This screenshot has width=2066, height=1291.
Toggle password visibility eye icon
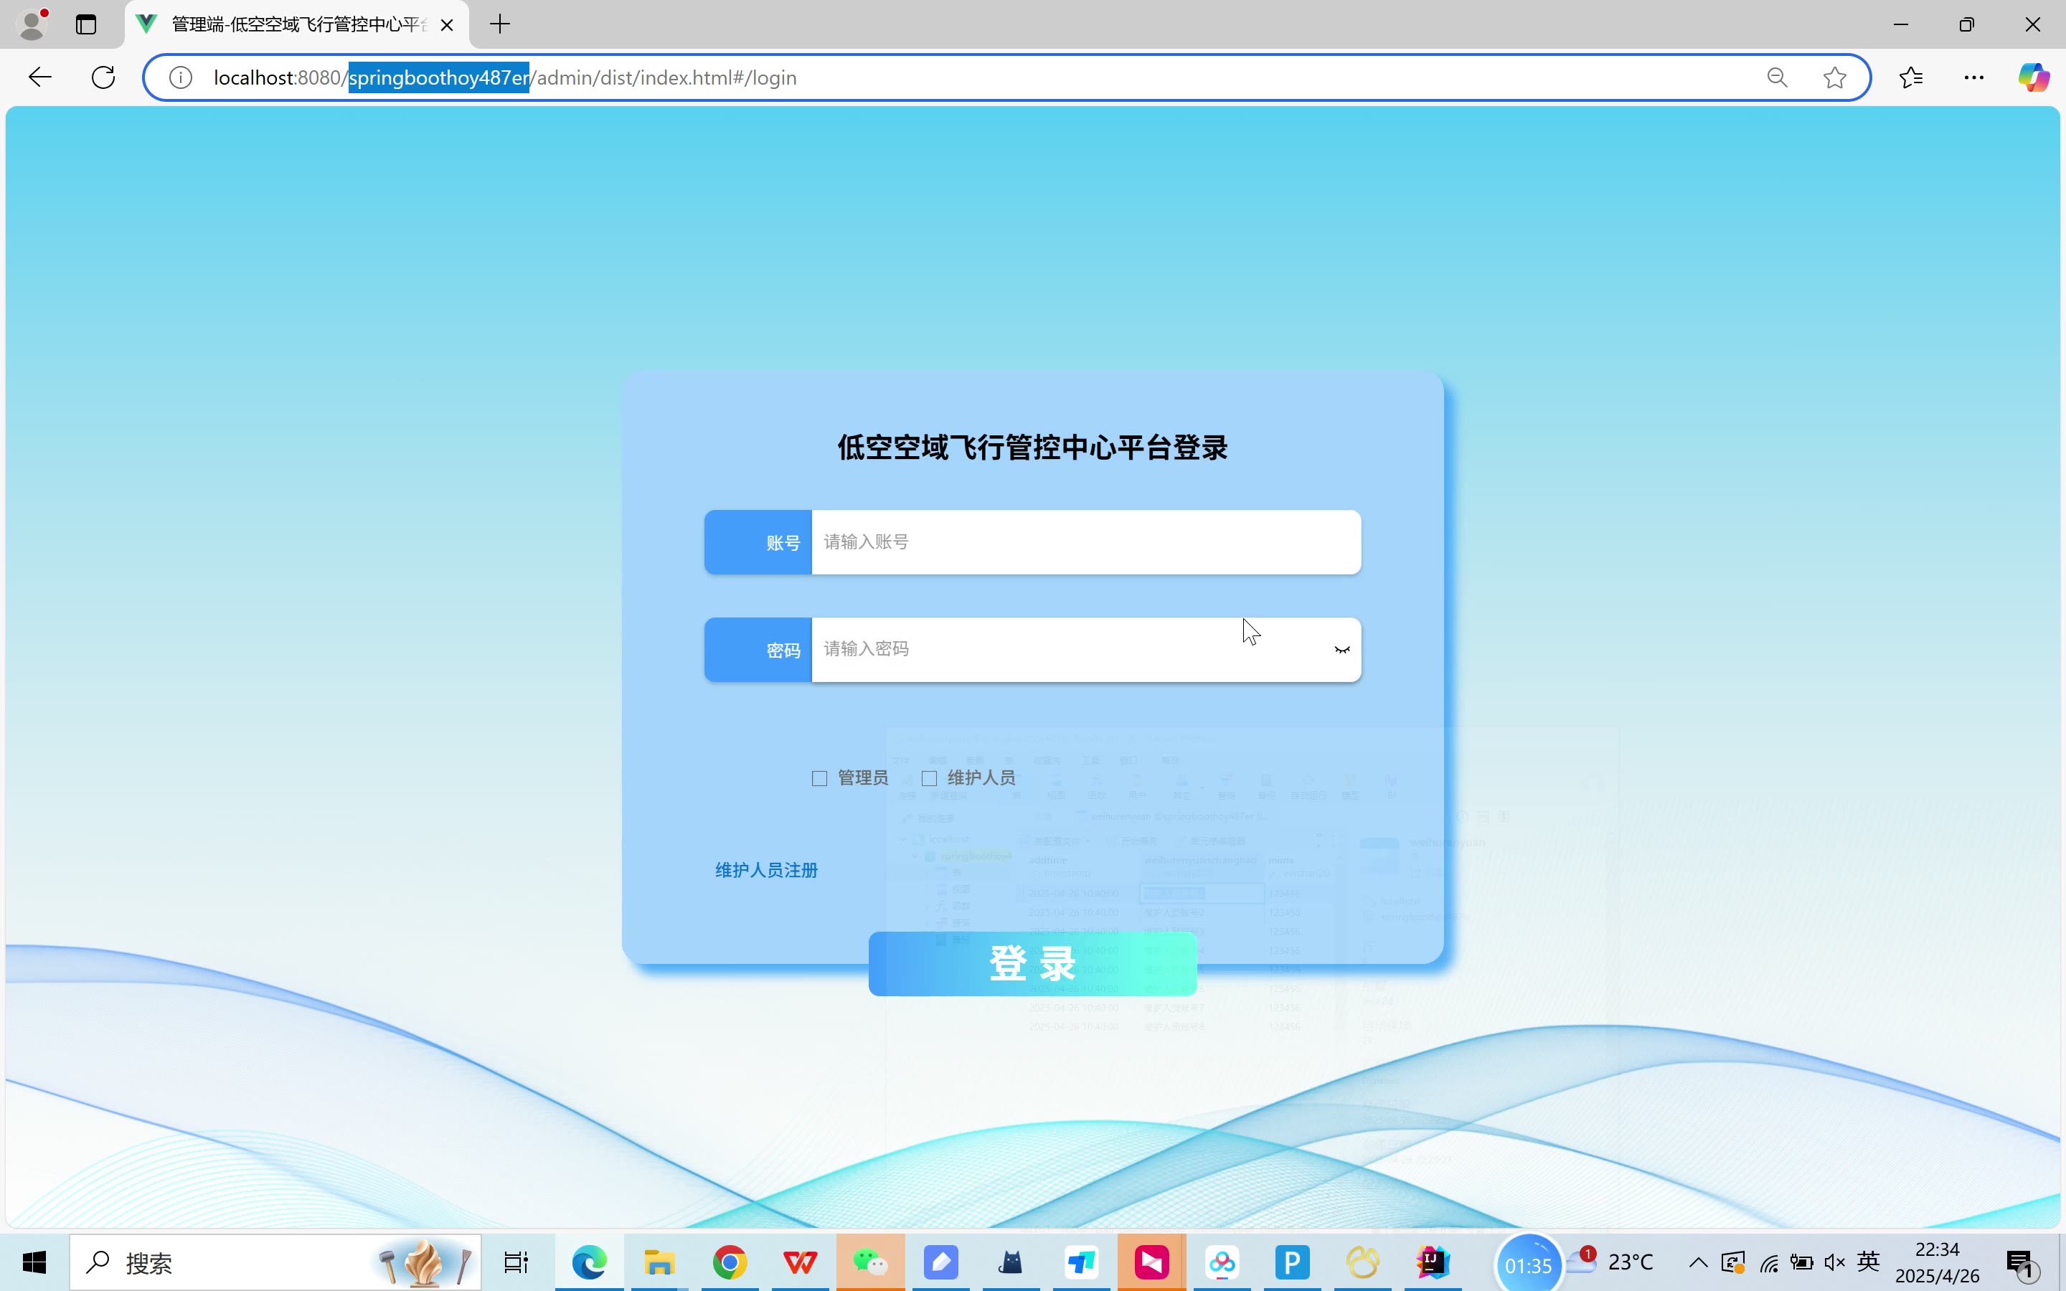coord(1341,651)
